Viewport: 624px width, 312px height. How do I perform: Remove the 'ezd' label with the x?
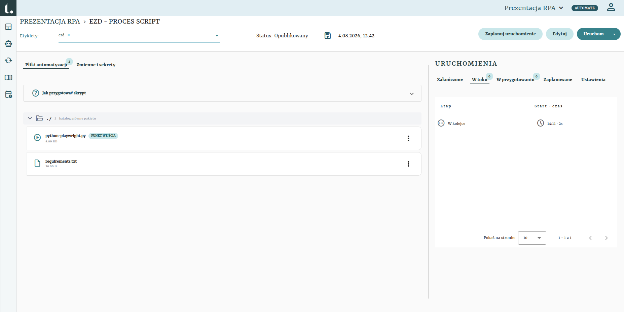(69, 35)
